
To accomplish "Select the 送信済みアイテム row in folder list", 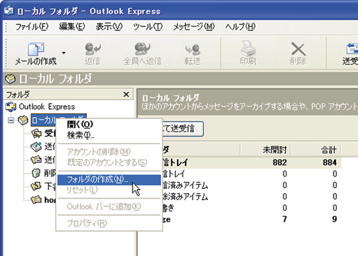I will (251, 185).
